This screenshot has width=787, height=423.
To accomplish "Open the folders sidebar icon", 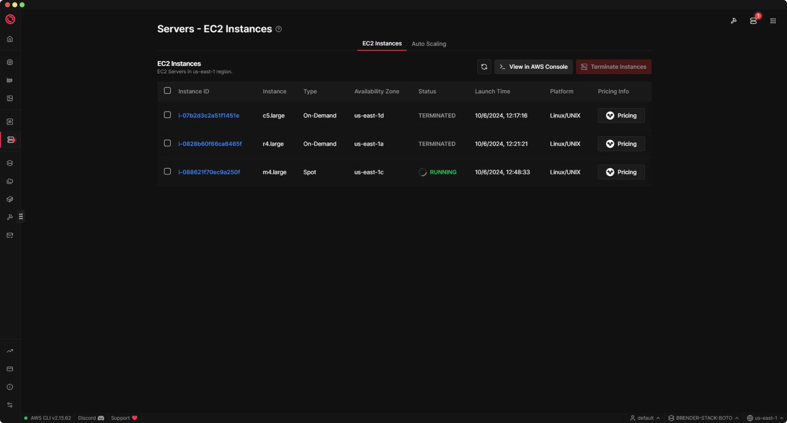I will [10, 181].
